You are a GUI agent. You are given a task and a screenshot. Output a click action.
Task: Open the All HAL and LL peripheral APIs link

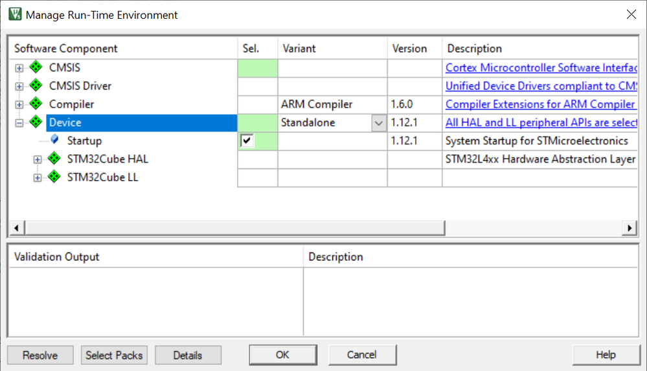click(541, 122)
